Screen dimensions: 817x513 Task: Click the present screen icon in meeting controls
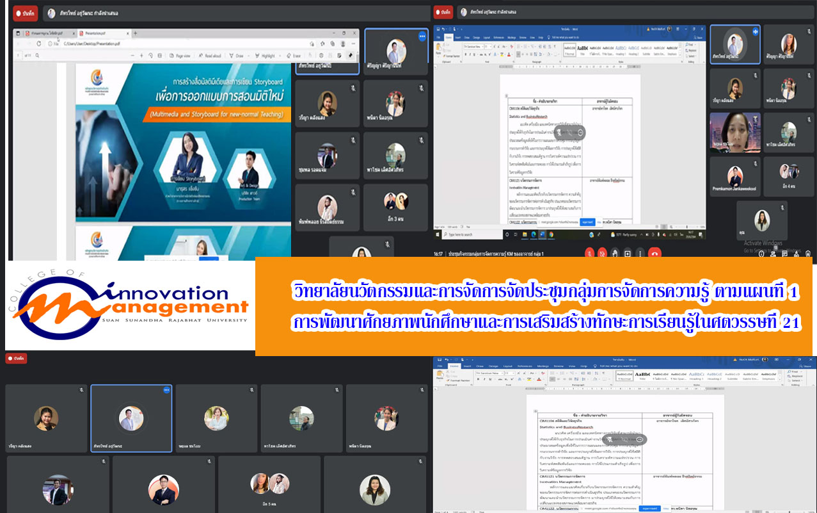click(x=628, y=253)
